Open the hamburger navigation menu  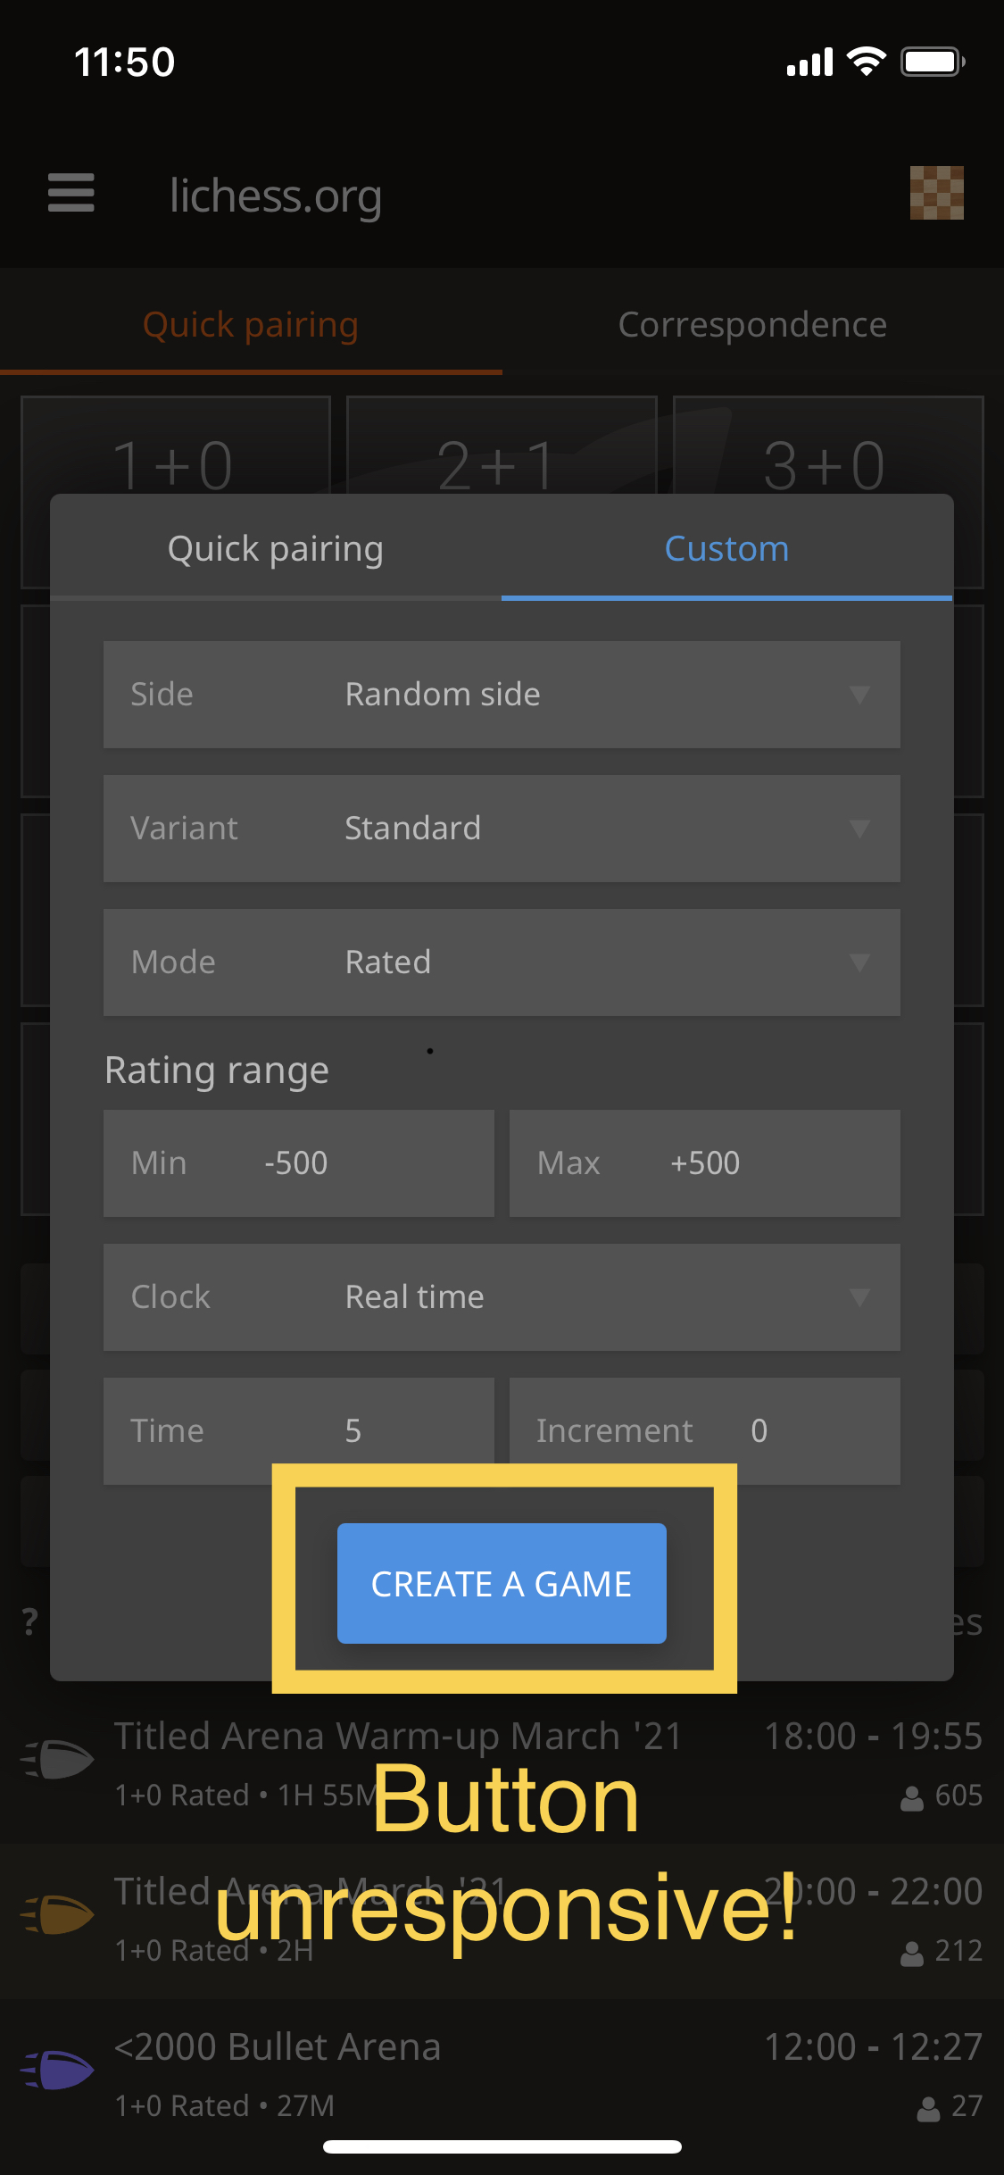coord(71,193)
